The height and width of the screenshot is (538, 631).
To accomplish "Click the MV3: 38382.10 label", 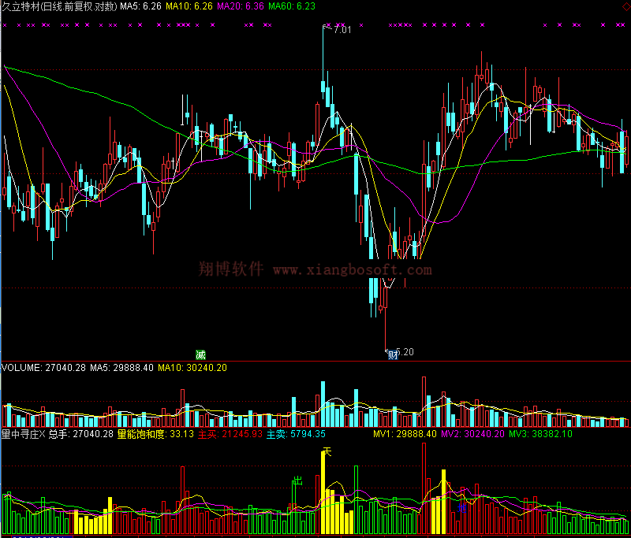I will click(540, 434).
